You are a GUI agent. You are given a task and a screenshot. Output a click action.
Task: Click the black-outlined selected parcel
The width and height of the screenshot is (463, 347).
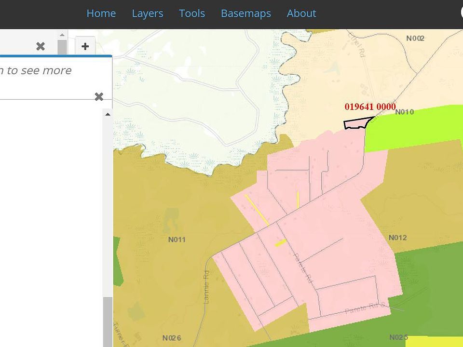(356, 123)
